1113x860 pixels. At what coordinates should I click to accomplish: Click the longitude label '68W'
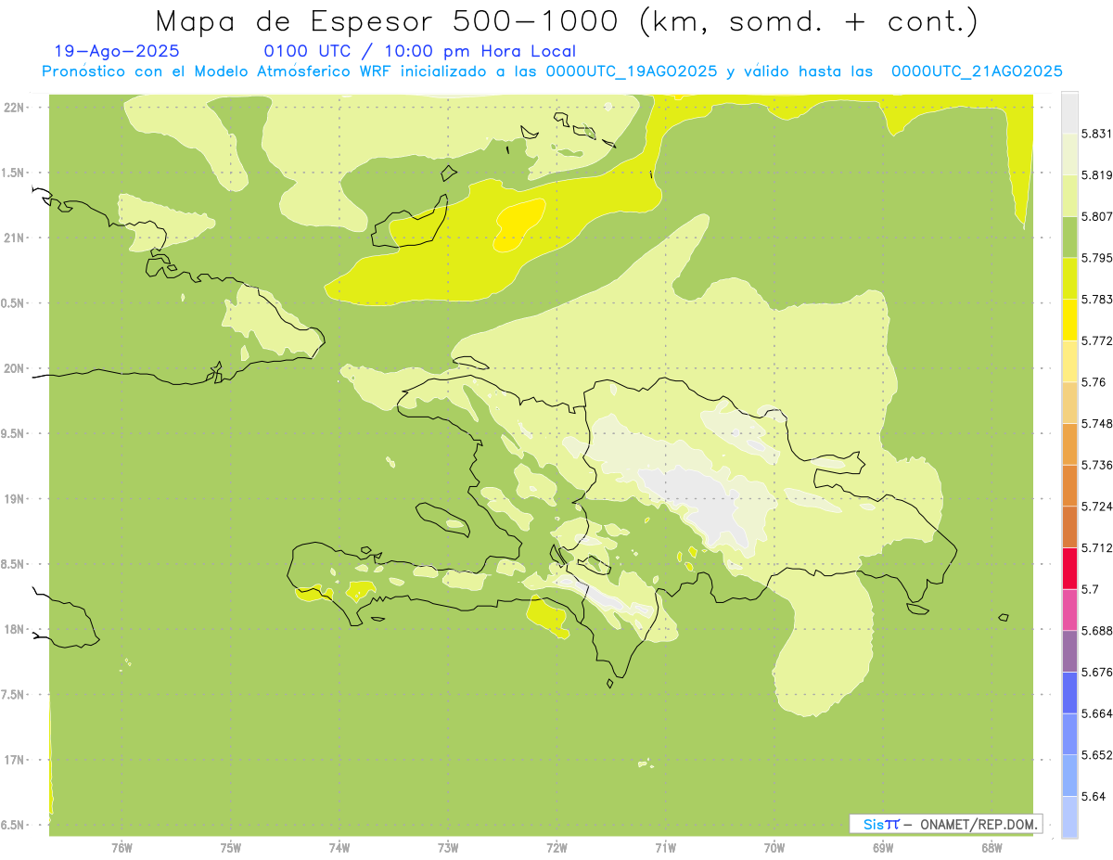tap(991, 848)
